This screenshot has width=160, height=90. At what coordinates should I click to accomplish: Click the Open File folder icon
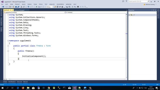click(13, 7)
